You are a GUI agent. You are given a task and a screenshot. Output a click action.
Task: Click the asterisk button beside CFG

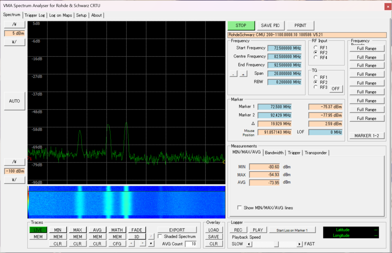click(x=151, y=244)
